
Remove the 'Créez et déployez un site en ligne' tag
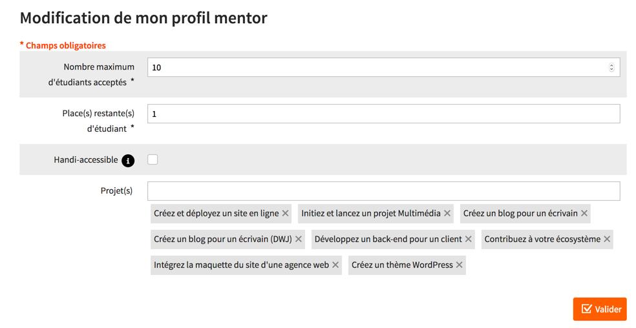point(286,213)
